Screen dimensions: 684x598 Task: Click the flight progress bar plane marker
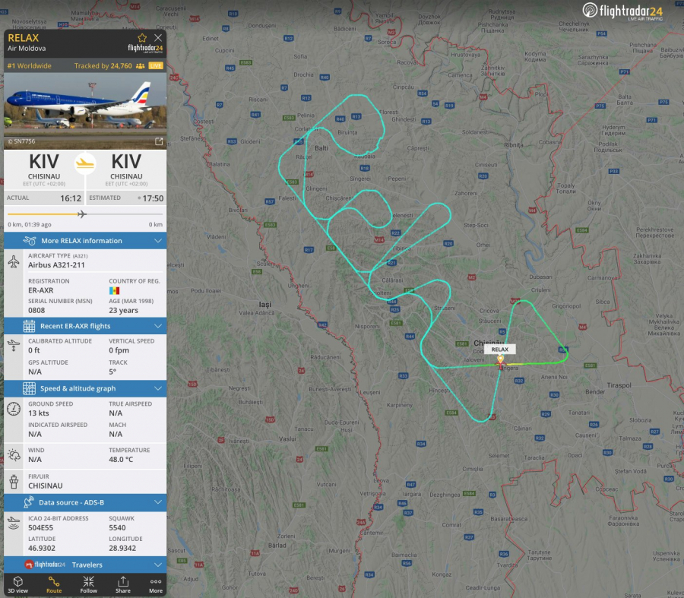pos(82,214)
